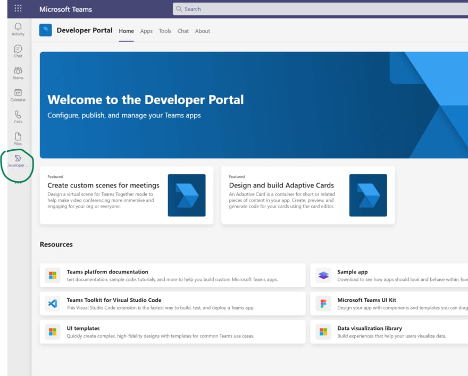Open Calendar from the sidebar
Screen dimensions: 468x376
(x=18, y=96)
